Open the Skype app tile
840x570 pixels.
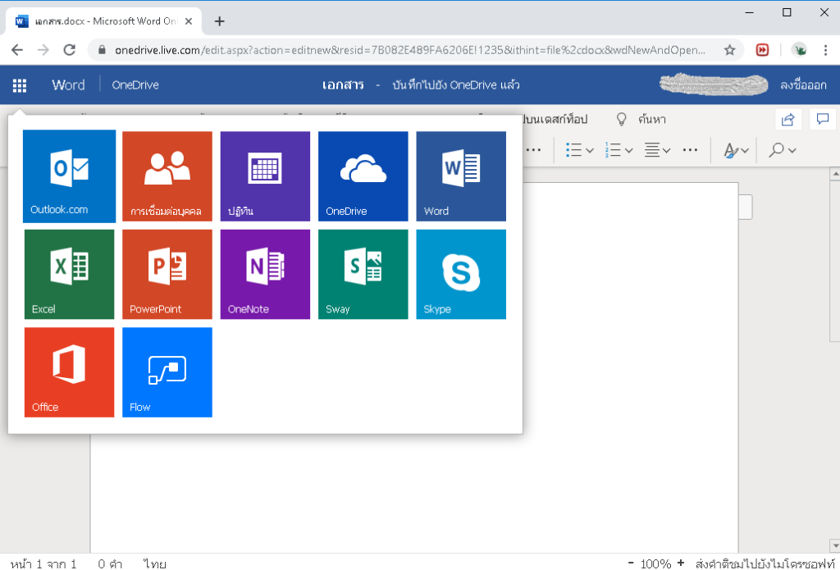tap(461, 274)
